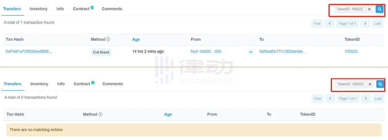Image resolution: width=388 pixels, height=140 pixels.
Task: Click the info icon beside lower Method header
Action: tap(100, 114)
